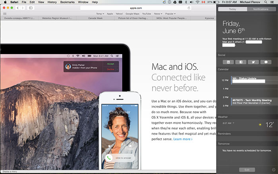
Task: Open the Top Sites grid icon
Action: coord(4,14)
